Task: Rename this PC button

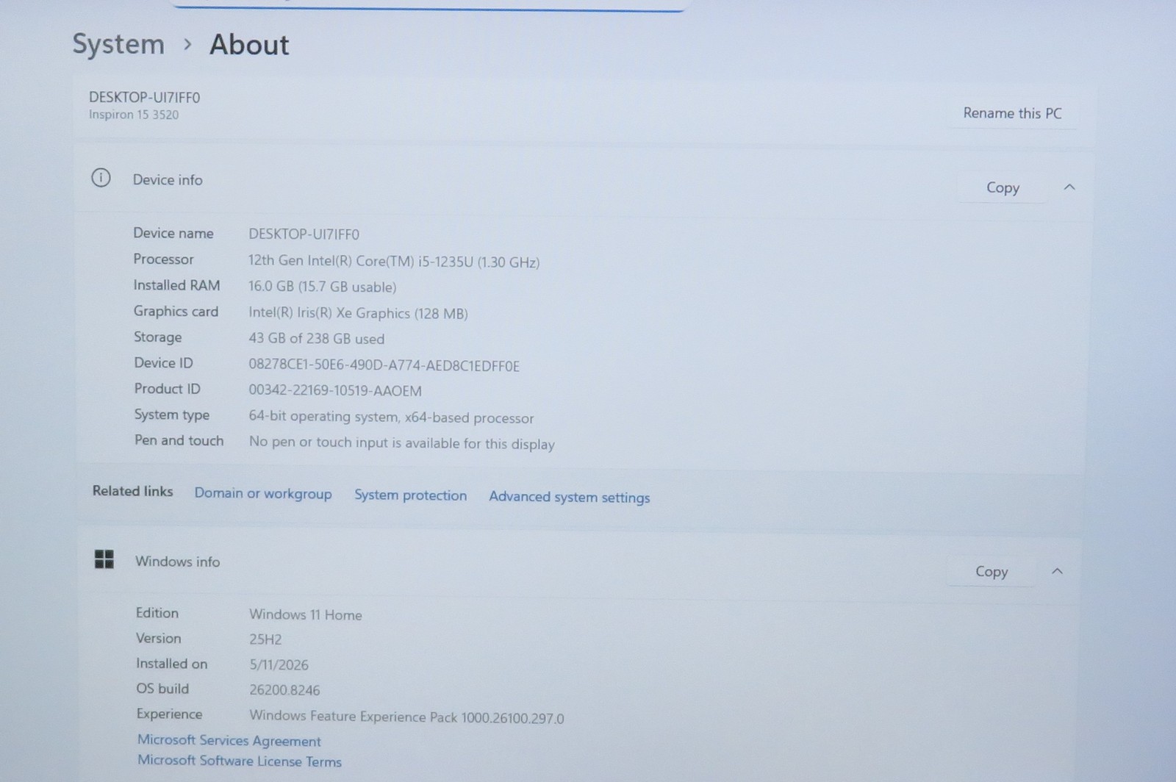Action: [1012, 113]
